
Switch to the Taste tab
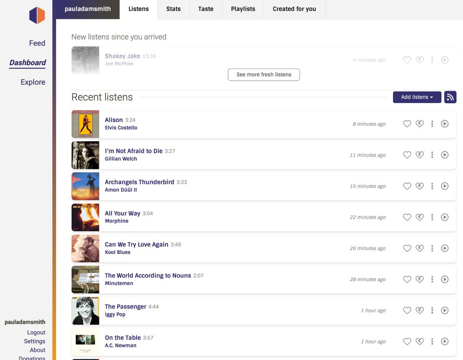tap(206, 9)
